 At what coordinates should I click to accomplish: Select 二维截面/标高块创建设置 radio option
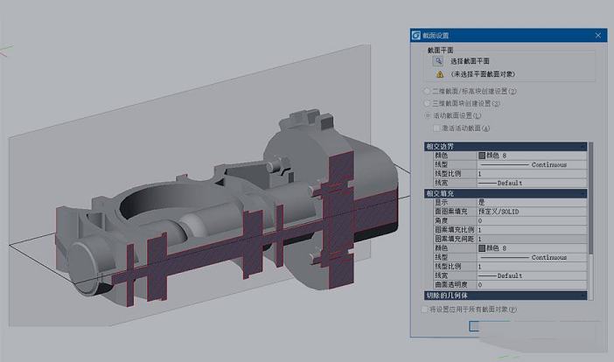[427, 90]
